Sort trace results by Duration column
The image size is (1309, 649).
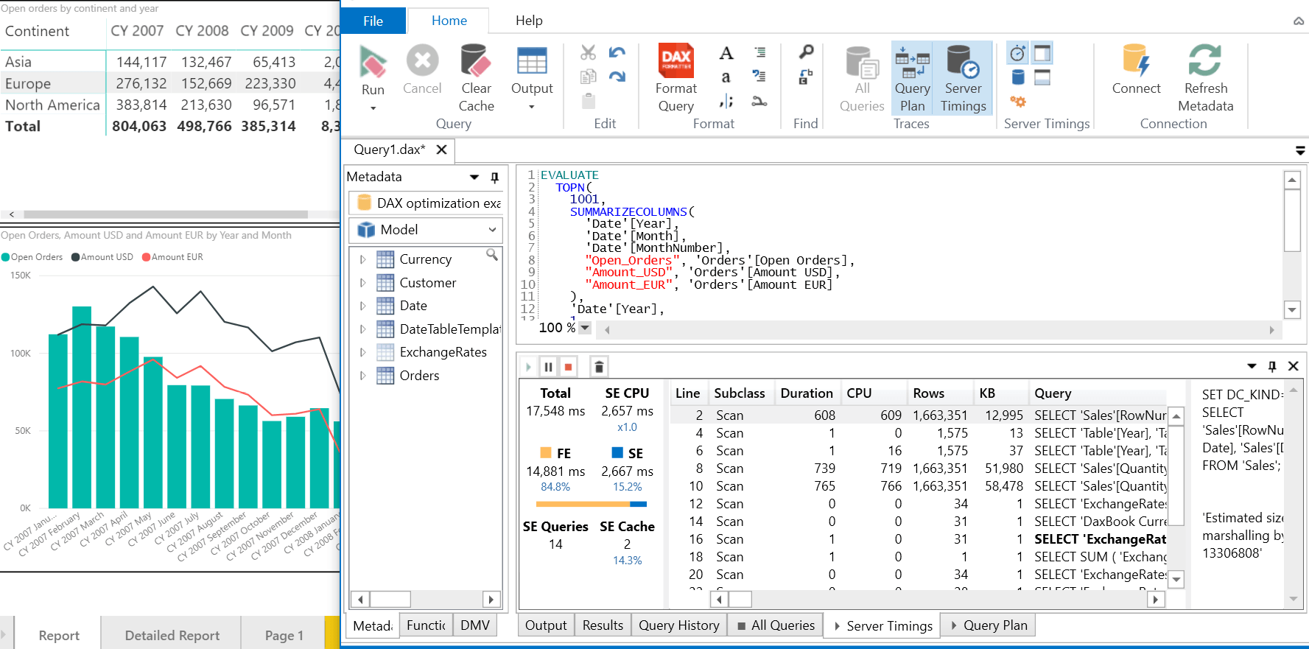(x=806, y=393)
